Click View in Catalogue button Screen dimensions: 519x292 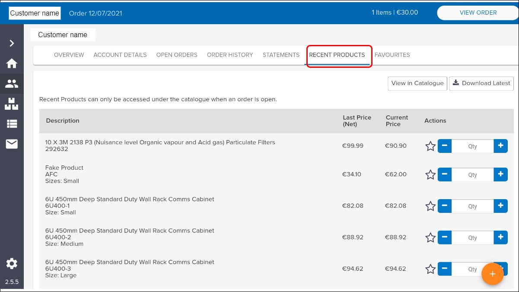(x=417, y=83)
